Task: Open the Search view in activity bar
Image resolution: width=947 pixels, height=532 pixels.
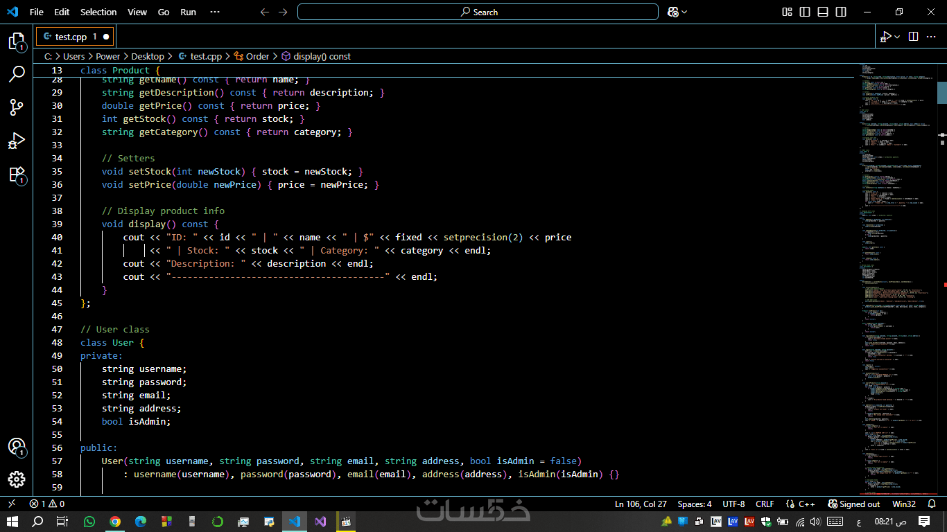Action: click(17, 74)
